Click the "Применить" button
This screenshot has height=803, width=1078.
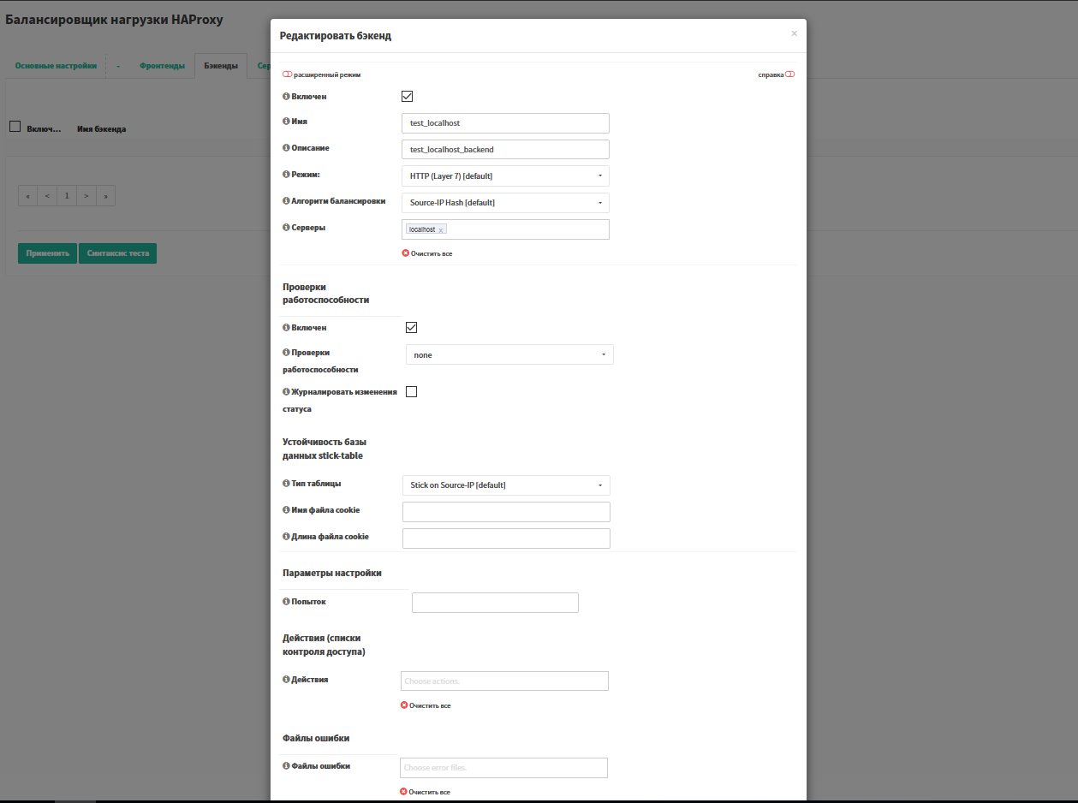(x=46, y=253)
